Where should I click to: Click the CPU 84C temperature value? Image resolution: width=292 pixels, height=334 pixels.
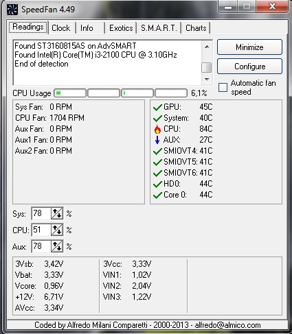coord(206,129)
